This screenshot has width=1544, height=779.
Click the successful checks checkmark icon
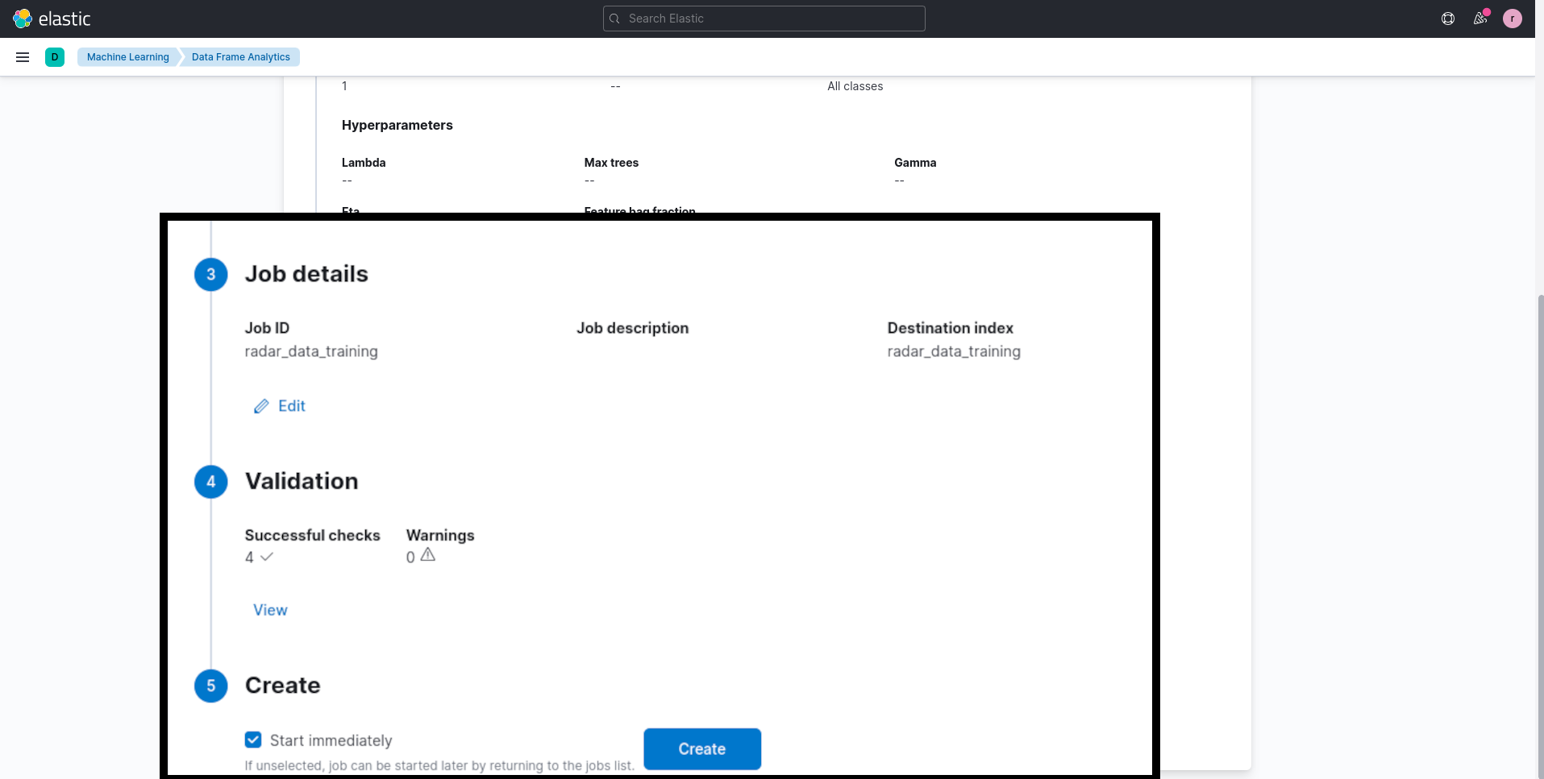tap(267, 557)
